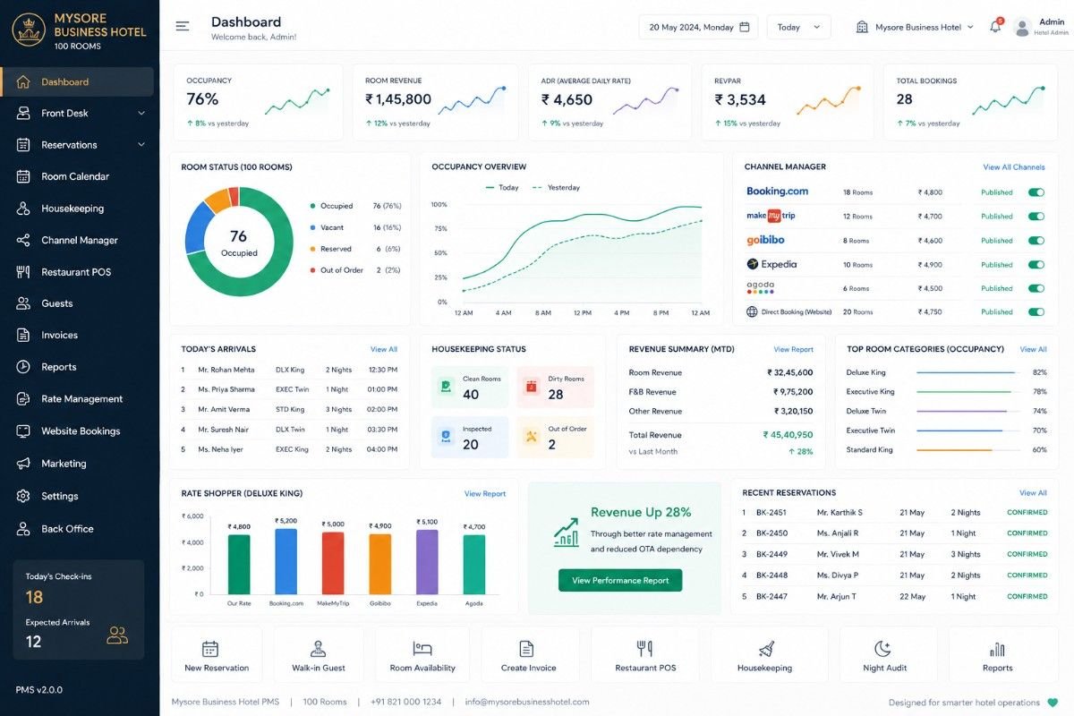
Task: Click View All in Top Room Categories
Action: coord(1033,350)
